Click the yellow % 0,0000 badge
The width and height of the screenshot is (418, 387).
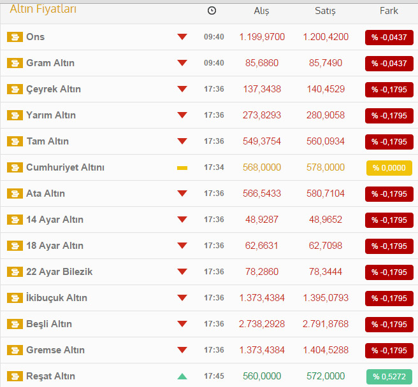389,167
